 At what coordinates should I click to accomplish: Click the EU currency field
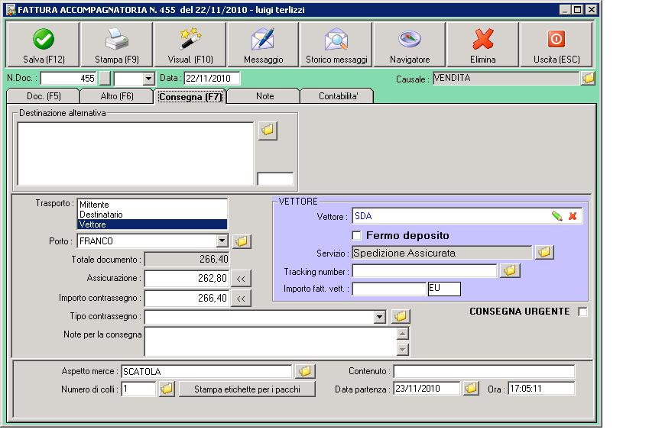tap(444, 289)
